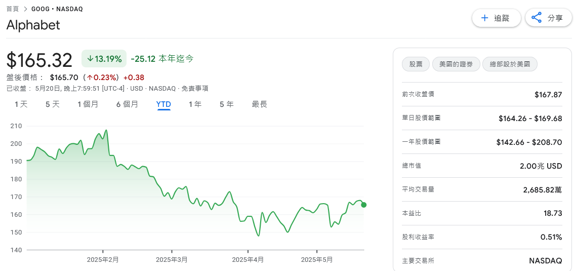Screen dimensions: 574x271
Task: Click the green down-arrow 13.19% badge
Action: (x=104, y=59)
